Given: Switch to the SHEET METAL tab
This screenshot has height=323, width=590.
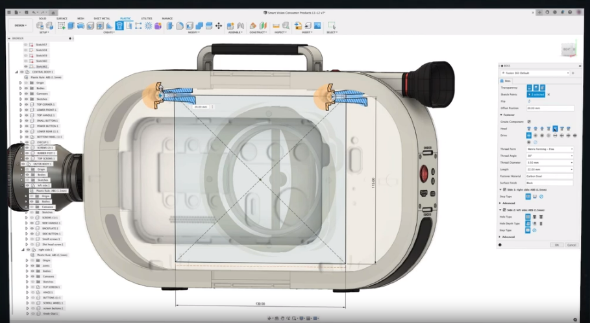Looking at the screenshot, I should (102, 18).
